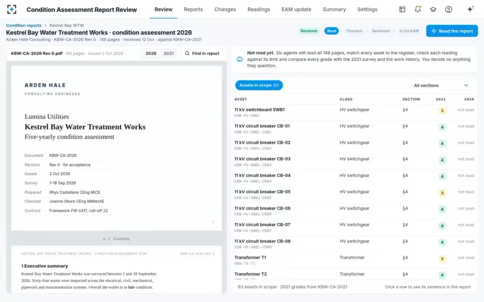Select the circuit breaker CB-02 row
The image size is (484, 302).
coord(354,145)
